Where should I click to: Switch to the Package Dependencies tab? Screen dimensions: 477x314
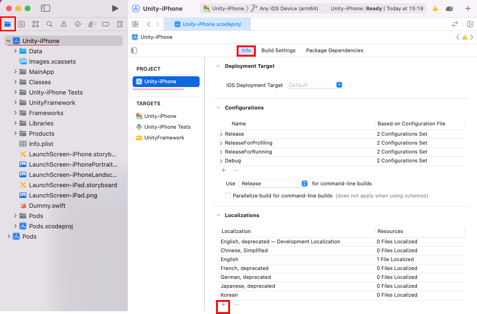[335, 51]
